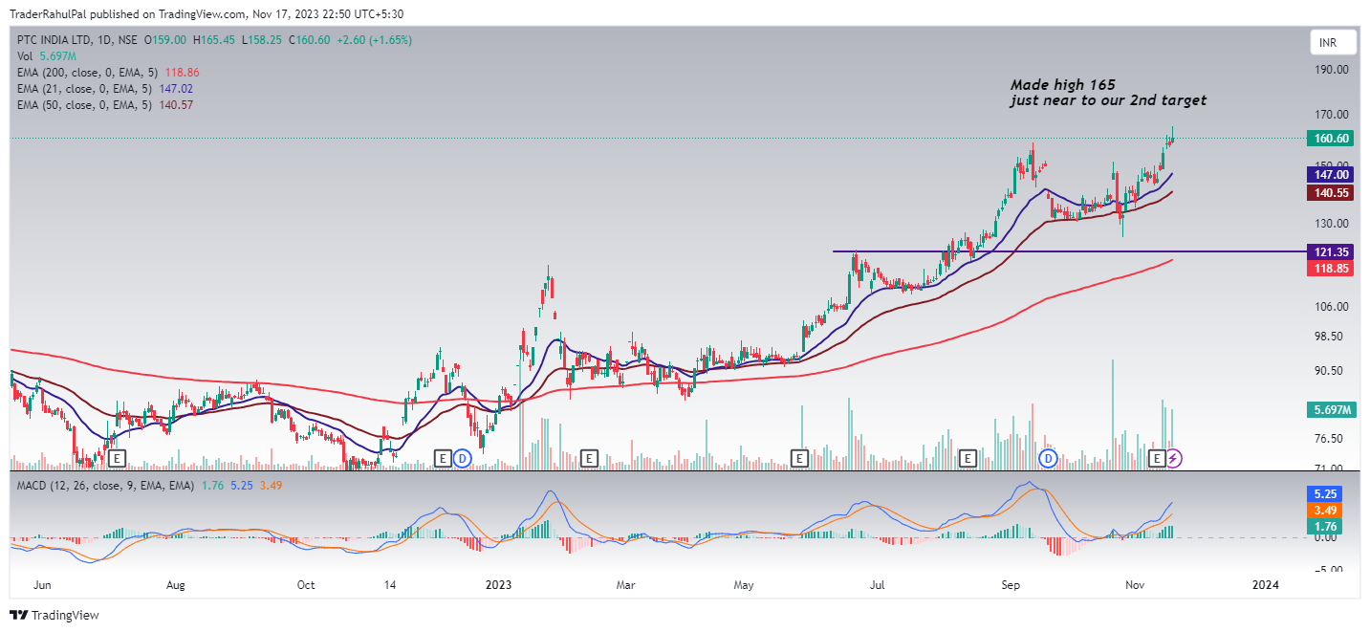The image size is (1370, 632).
Task: Select the purple horizontal line at 121.35
Action: 1069,251
